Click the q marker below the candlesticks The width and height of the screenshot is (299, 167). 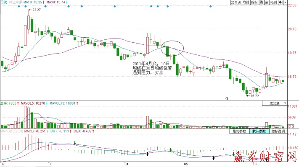coord(227,98)
